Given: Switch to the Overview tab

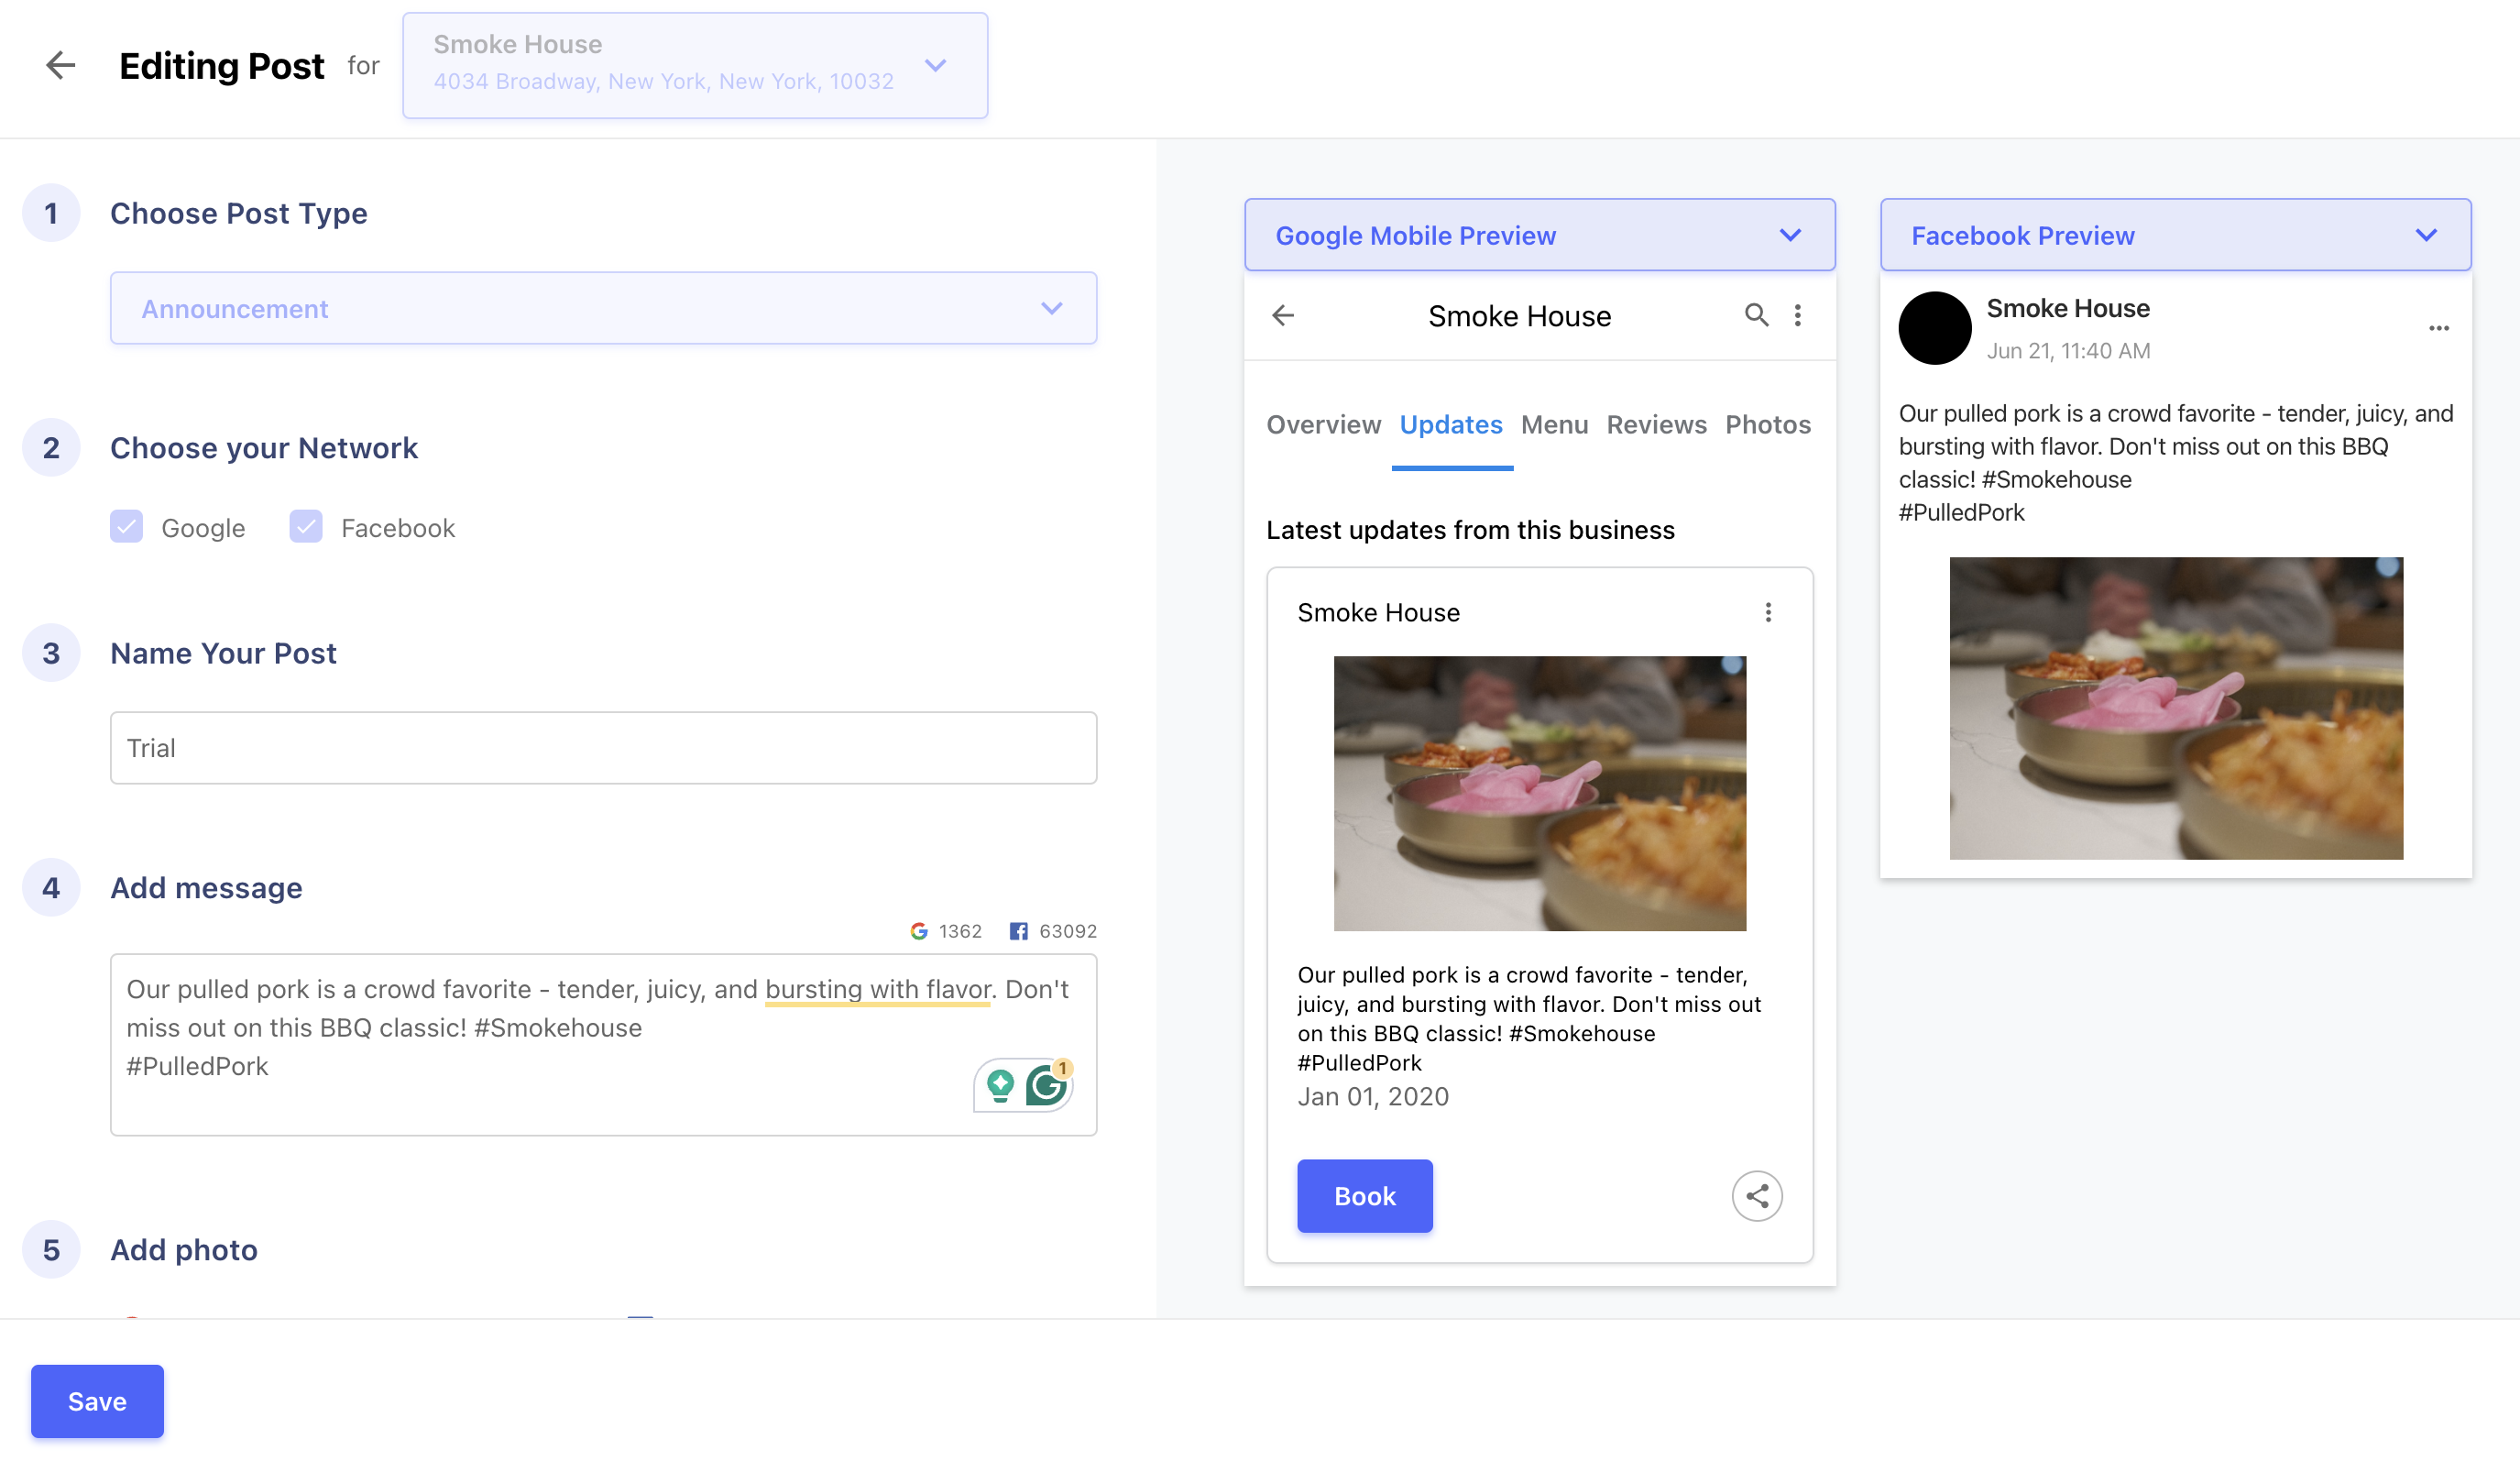Looking at the screenshot, I should (1324, 424).
